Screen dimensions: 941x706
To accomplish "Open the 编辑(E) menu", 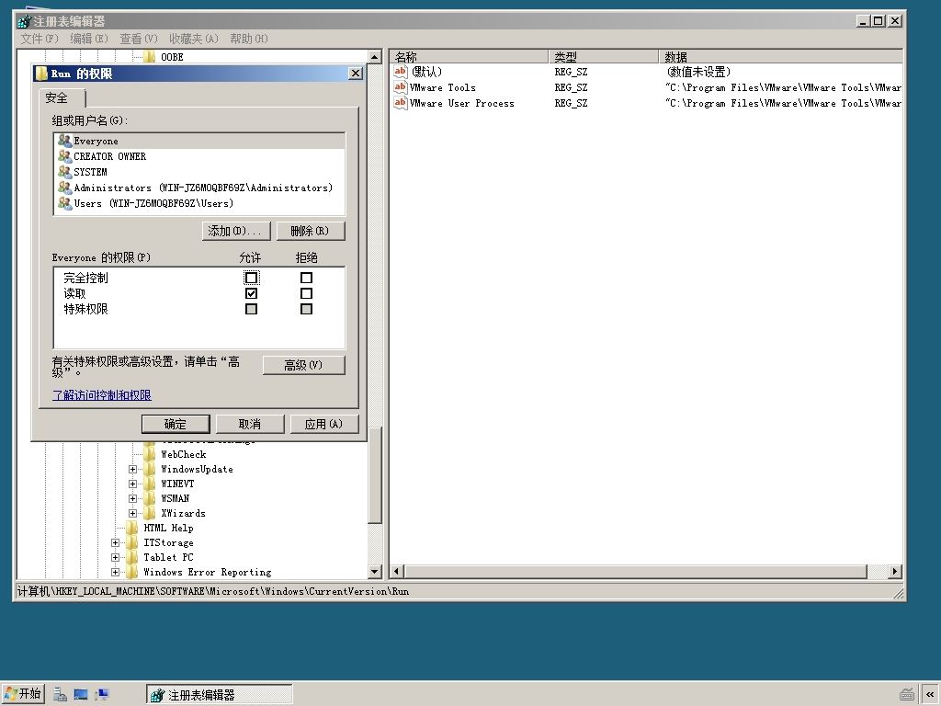I will pos(89,39).
